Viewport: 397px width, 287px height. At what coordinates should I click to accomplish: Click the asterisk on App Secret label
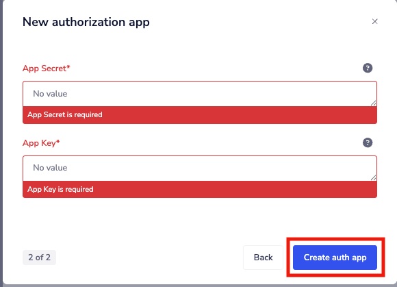pyautogui.click(x=68, y=67)
